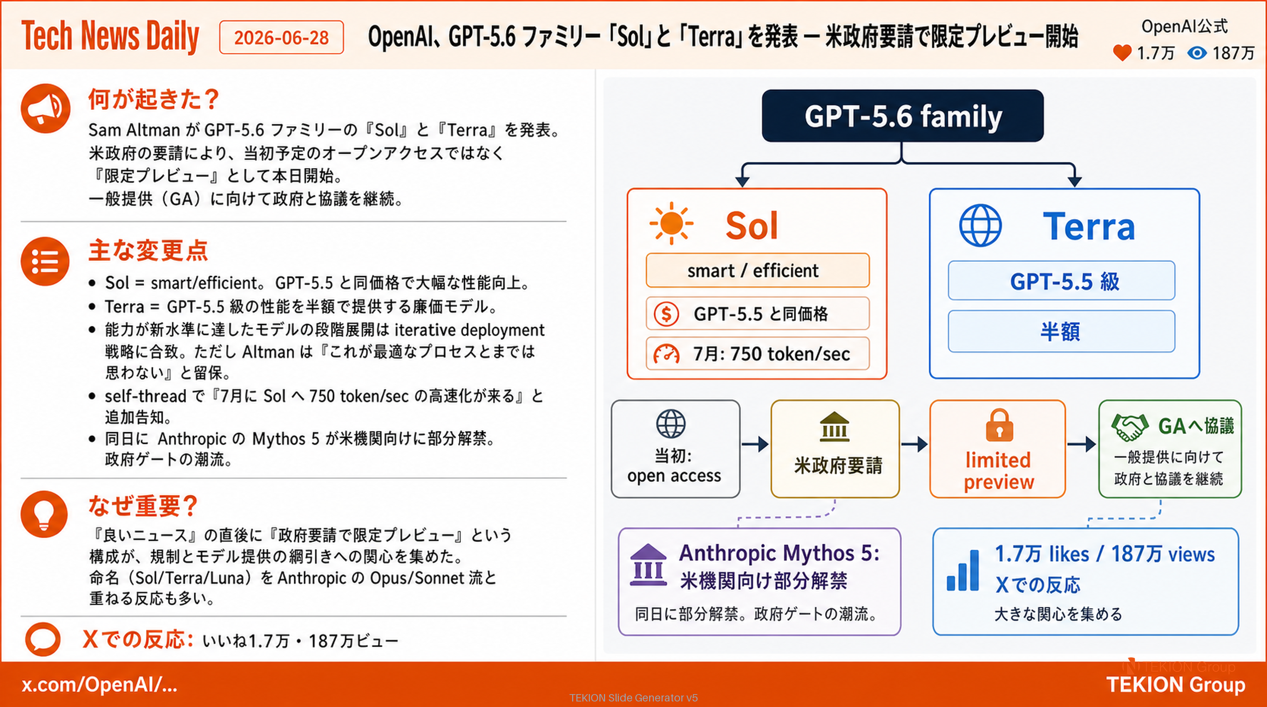This screenshot has height=707, width=1267.
Task: Click the government building icon above 米政府要請
Action: [x=835, y=427]
